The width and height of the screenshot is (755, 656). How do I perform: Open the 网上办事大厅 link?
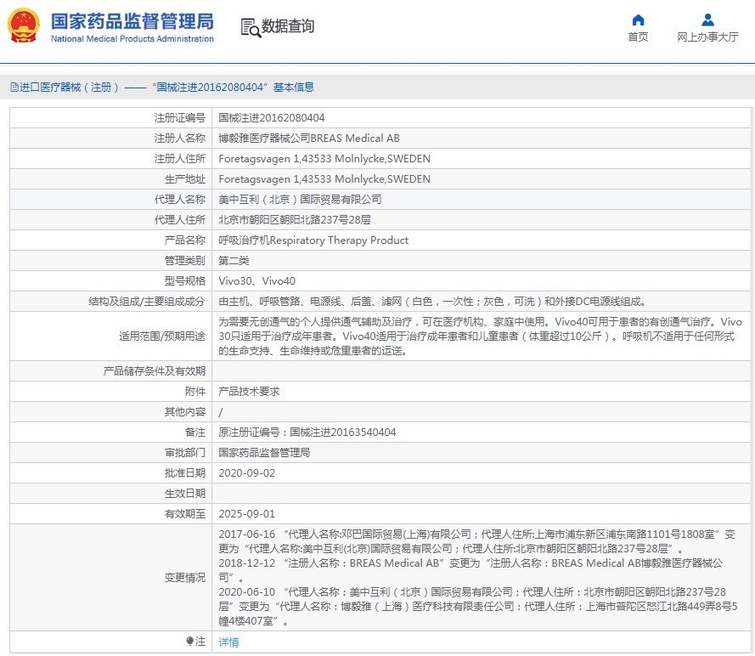(x=707, y=37)
